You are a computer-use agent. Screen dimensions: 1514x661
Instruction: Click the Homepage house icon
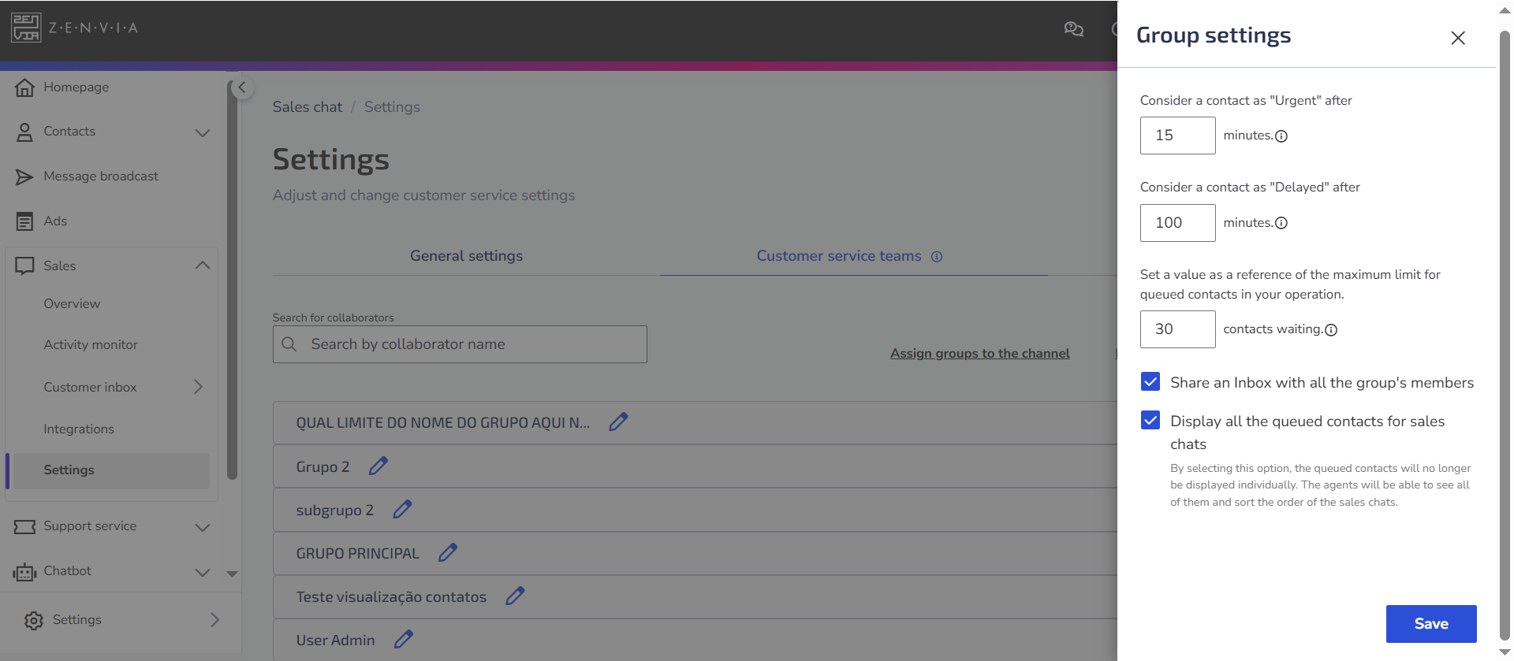[24, 87]
